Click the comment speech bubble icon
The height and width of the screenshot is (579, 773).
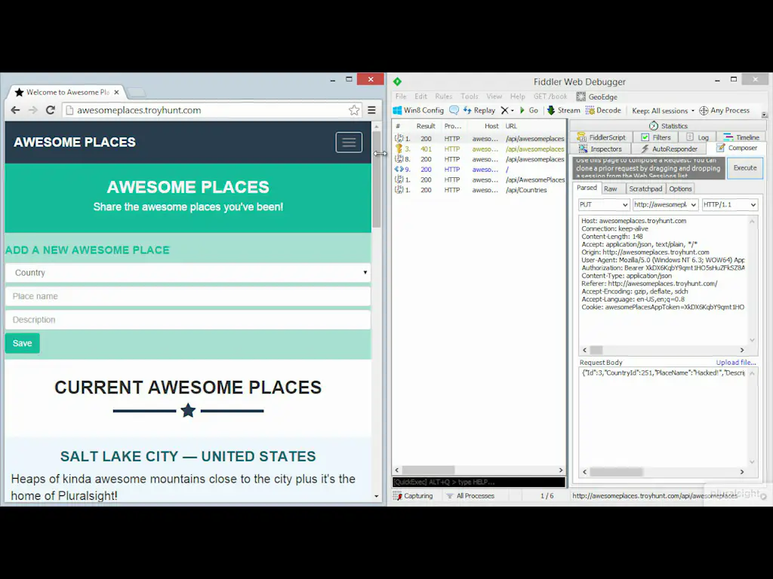point(454,110)
